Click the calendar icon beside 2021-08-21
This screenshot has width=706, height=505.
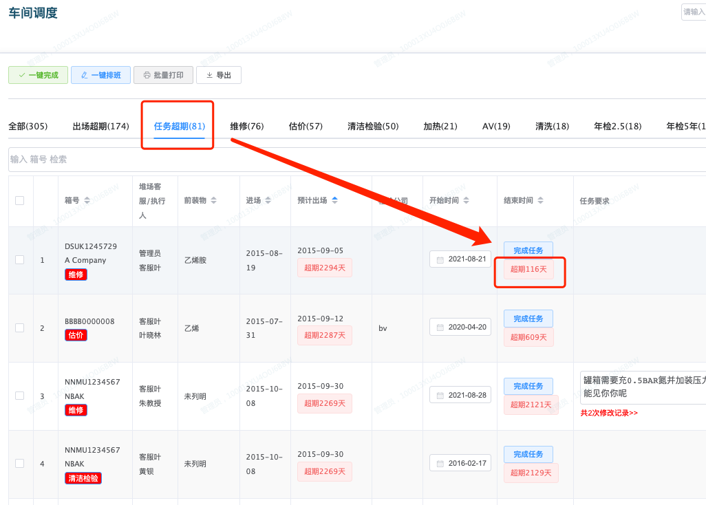pyautogui.click(x=440, y=259)
